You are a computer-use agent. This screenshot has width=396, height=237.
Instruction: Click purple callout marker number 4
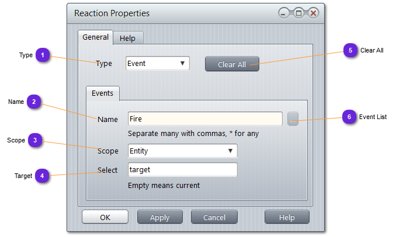tap(43, 176)
